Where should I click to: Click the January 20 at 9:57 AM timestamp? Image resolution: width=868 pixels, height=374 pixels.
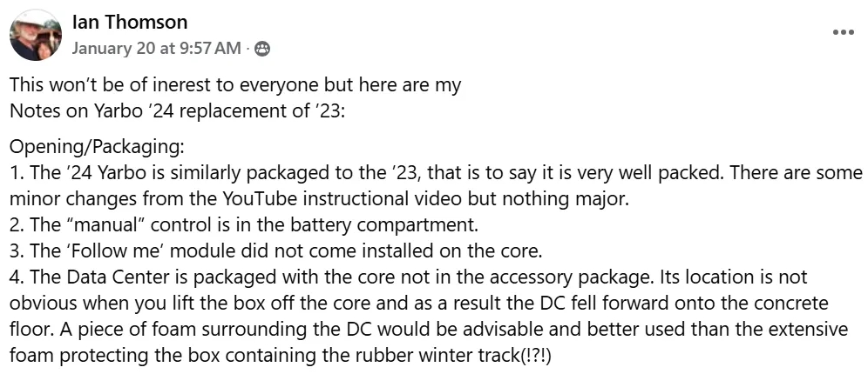click(x=155, y=49)
